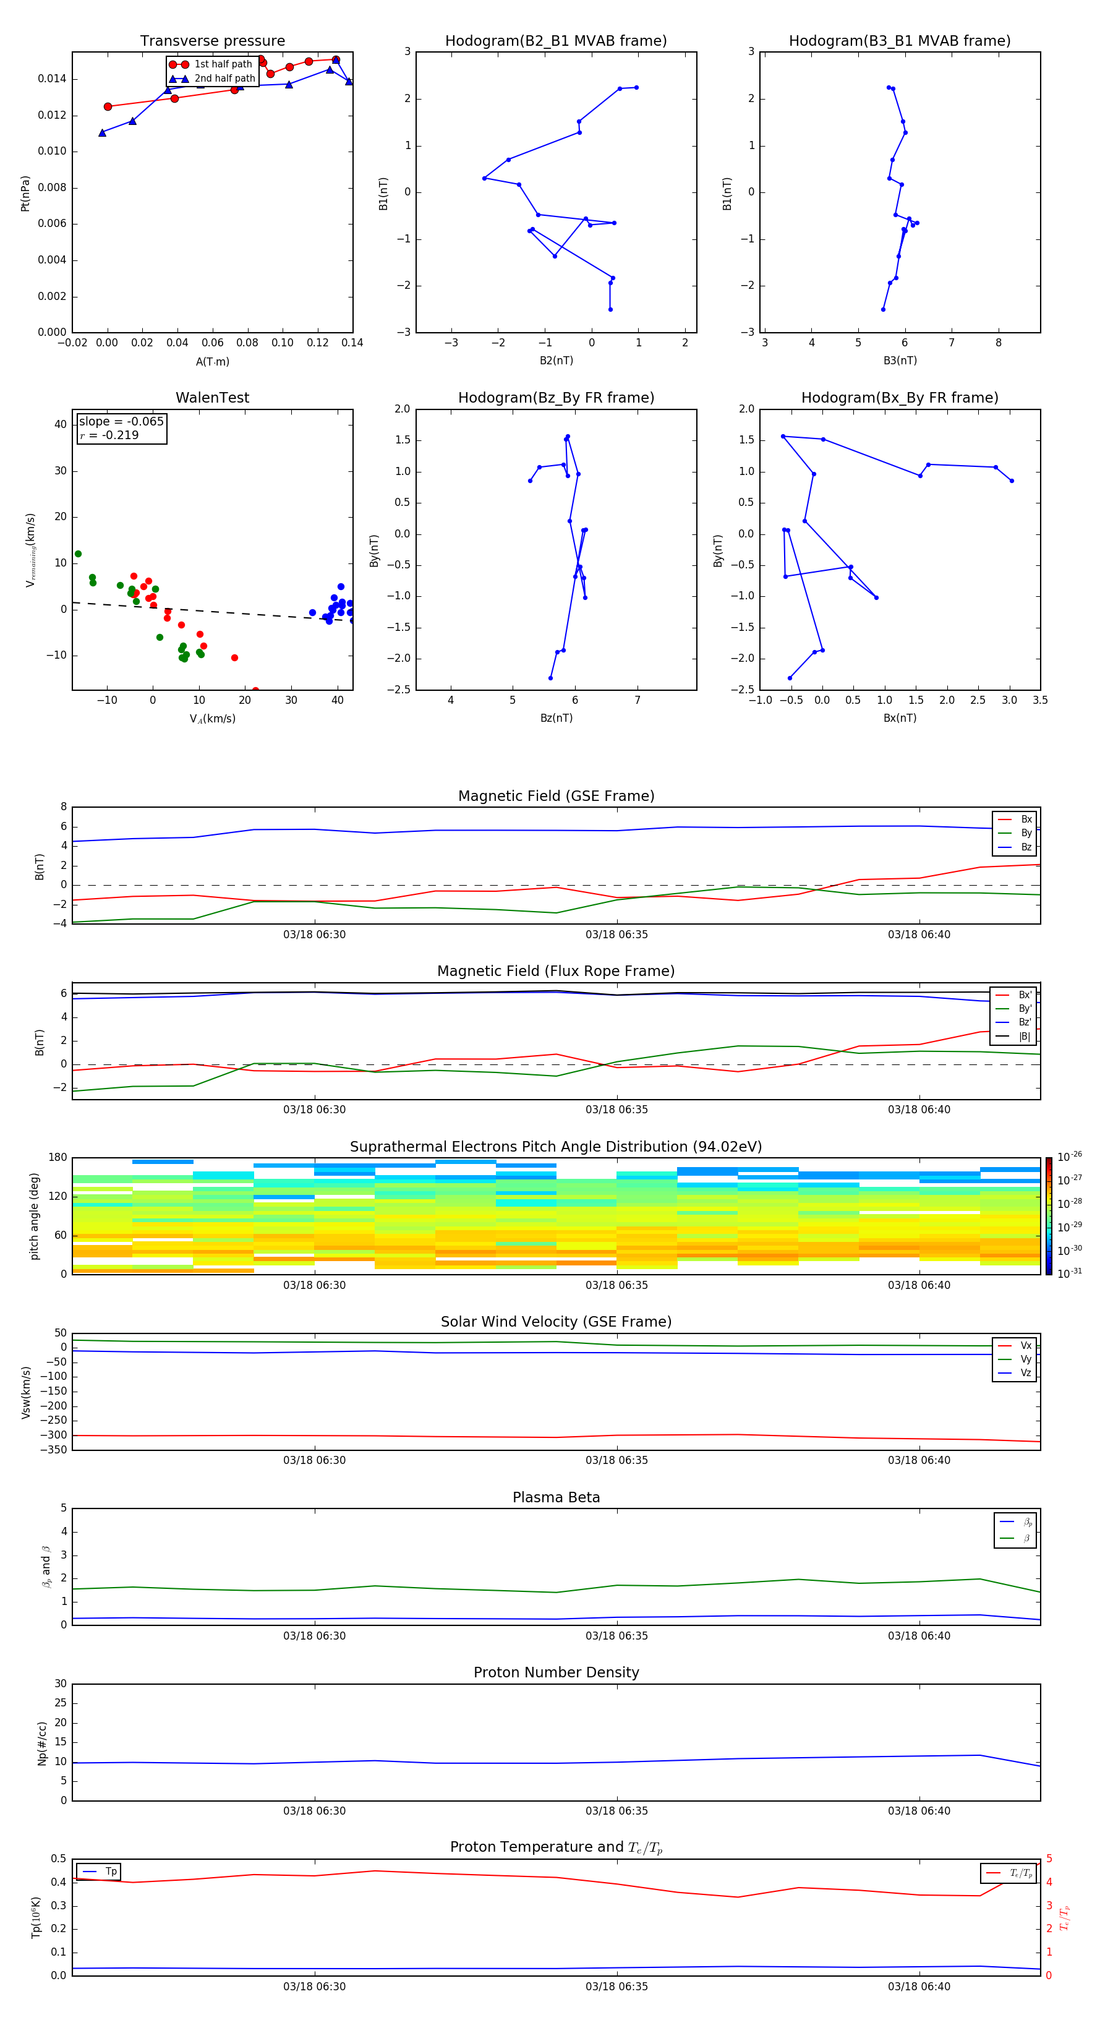Click the By' entry in Flux Rope legend
1113x2041 pixels.
pos(1014,1009)
